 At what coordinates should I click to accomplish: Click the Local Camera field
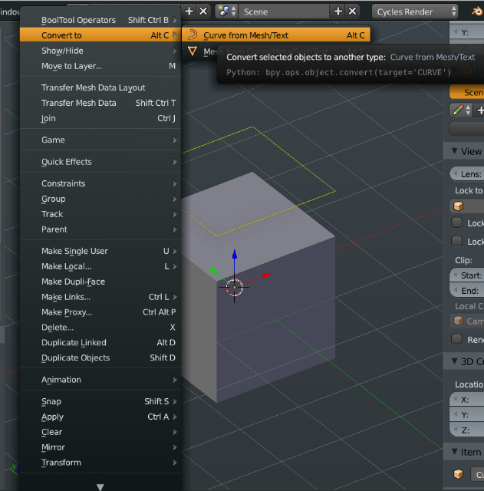click(x=467, y=321)
